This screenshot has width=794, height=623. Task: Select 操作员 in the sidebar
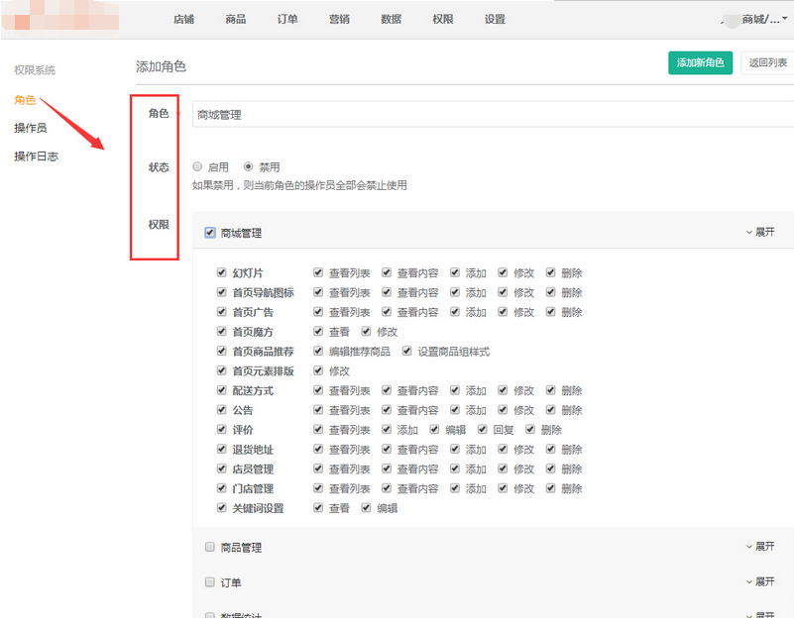tap(30, 128)
